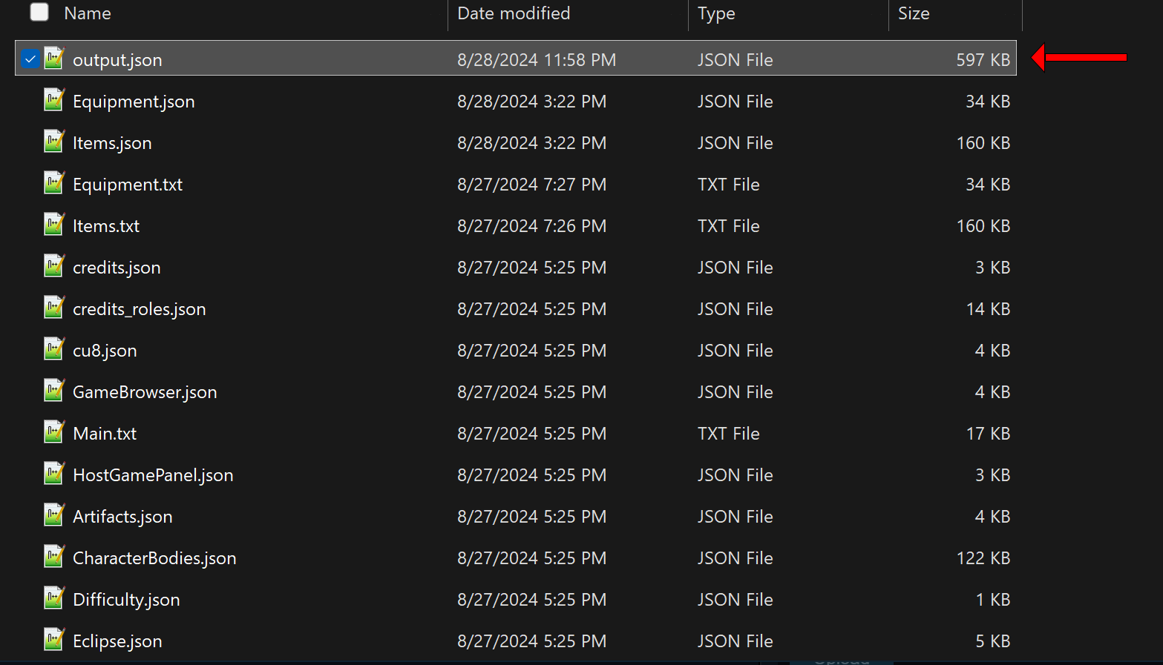
Task: Select the cu8.json file name
Action: click(105, 351)
